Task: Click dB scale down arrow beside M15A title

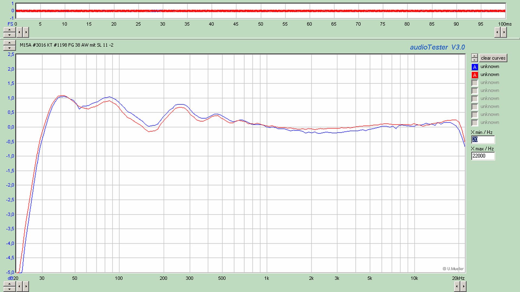Action: (9, 48)
